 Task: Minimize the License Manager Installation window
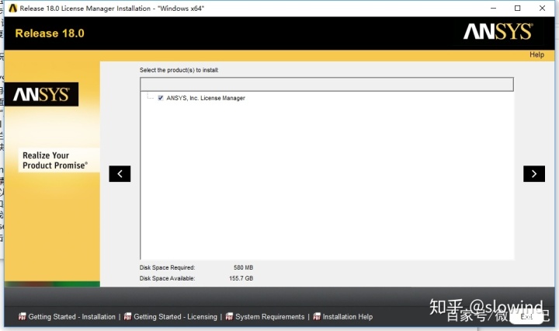point(494,9)
